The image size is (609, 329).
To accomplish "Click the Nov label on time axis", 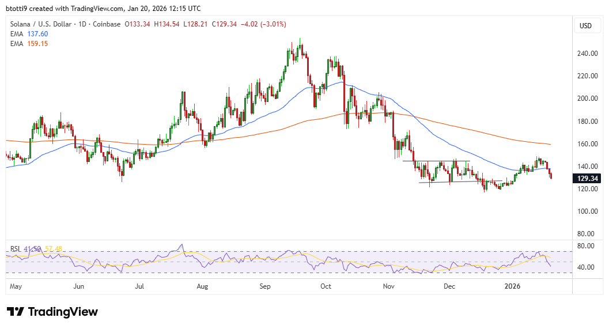I will pos(388,286).
